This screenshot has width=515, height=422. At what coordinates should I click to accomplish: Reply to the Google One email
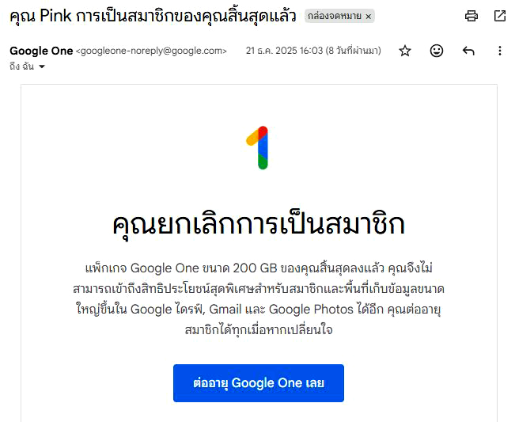[468, 51]
